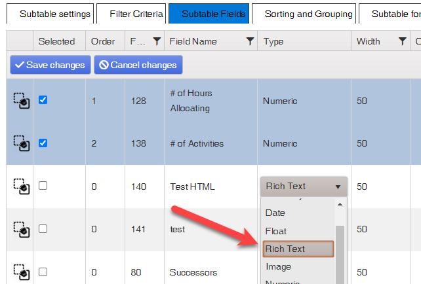Click the Cancel changes button
The height and width of the screenshot is (284, 421).
(138, 65)
